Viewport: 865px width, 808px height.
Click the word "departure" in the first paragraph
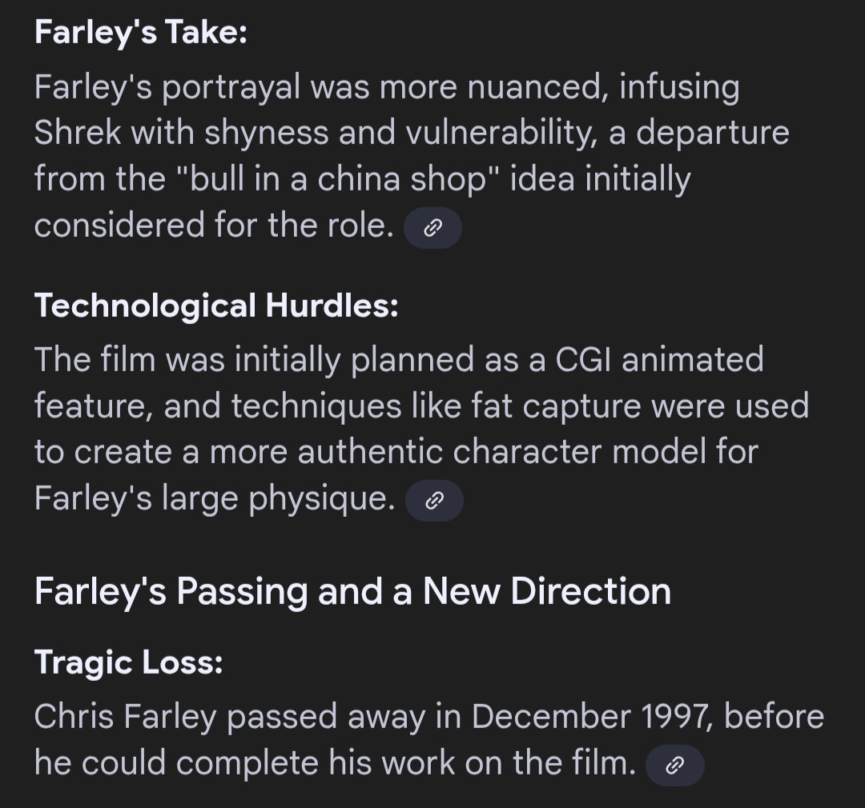712,133
